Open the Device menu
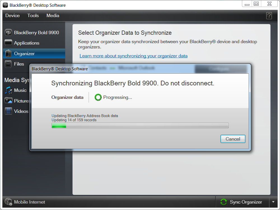 [x=13, y=15]
